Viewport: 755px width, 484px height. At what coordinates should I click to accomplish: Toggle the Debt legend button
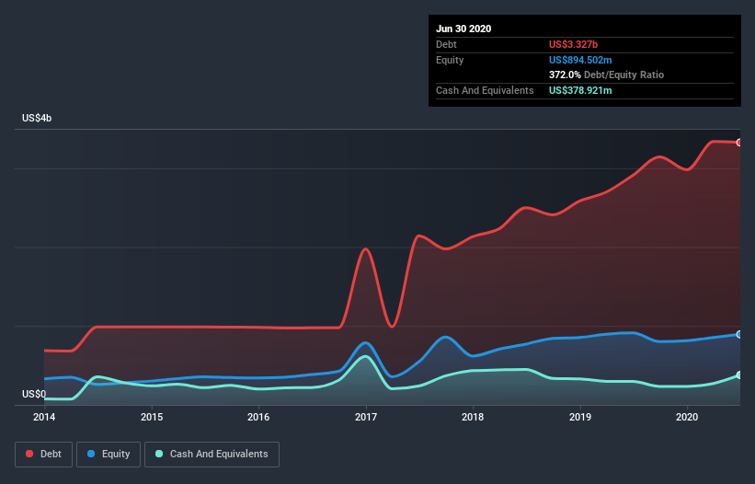click(x=44, y=455)
